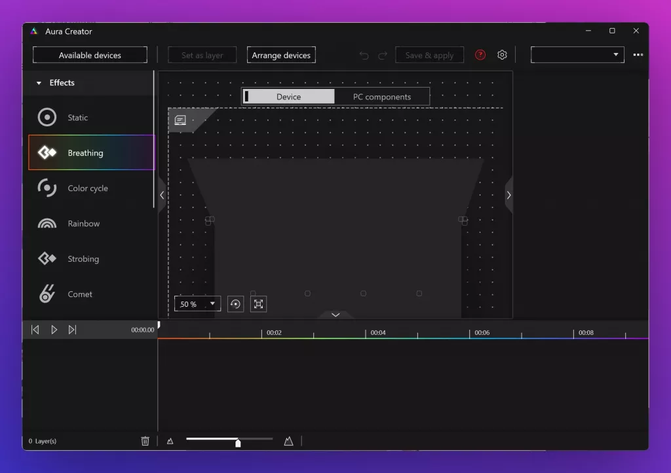Fit the devices to view
Viewport: 671px width, 473px height.
coord(258,304)
